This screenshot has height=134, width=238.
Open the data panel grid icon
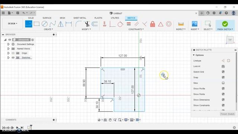pos(3,13)
